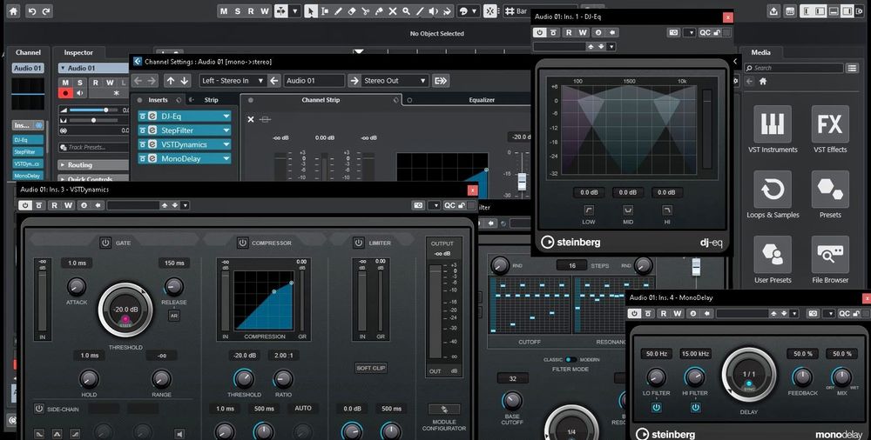The image size is (871, 440).
Task: Click the AUTO button in Compressor
Action: [x=303, y=409]
